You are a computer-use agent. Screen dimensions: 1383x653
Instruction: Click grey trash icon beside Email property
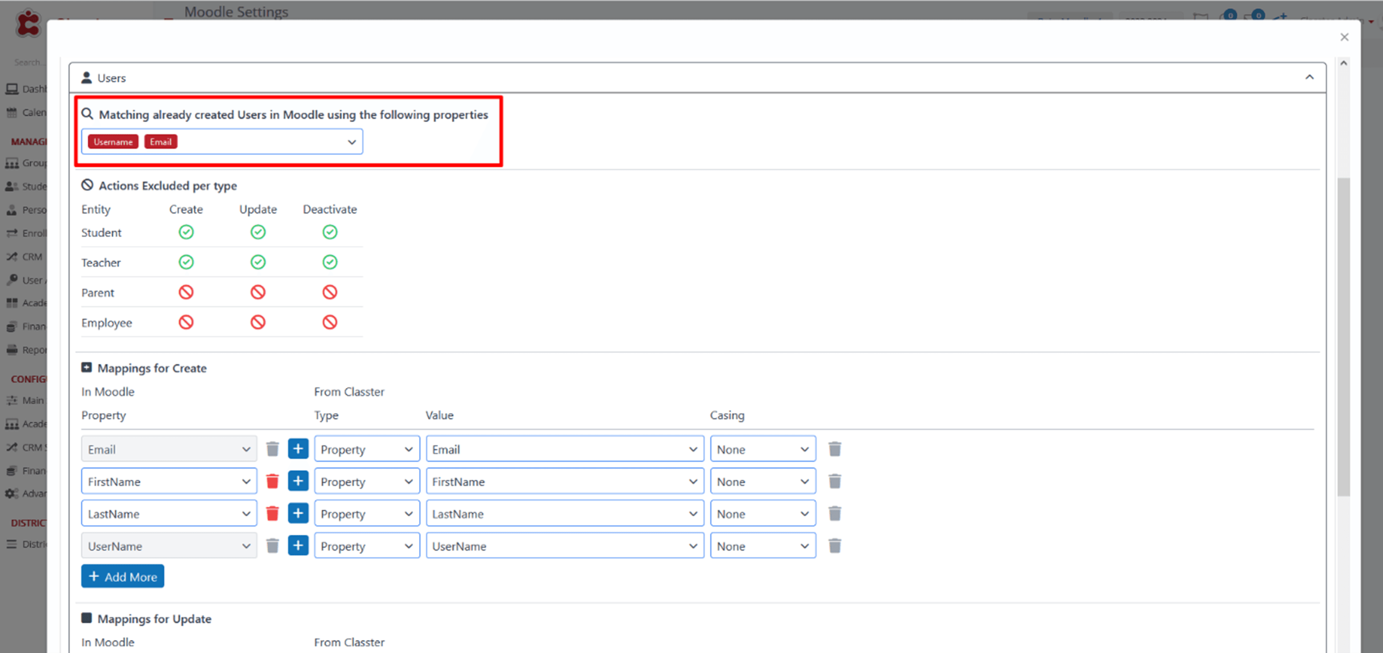pyautogui.click(x=273, y=449)
